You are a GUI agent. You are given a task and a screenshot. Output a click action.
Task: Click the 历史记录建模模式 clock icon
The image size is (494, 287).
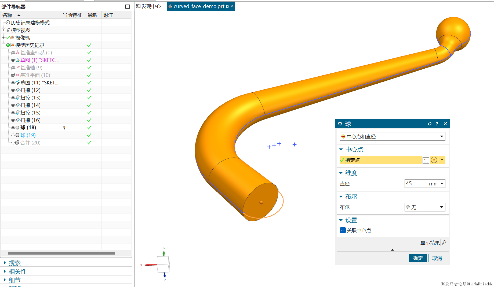pos(8,23)
